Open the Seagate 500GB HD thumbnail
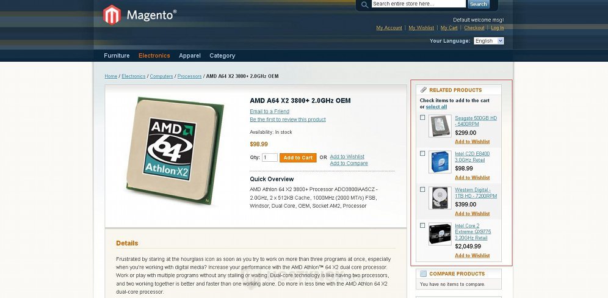This screenshot has height=298, width=608. 440,126
